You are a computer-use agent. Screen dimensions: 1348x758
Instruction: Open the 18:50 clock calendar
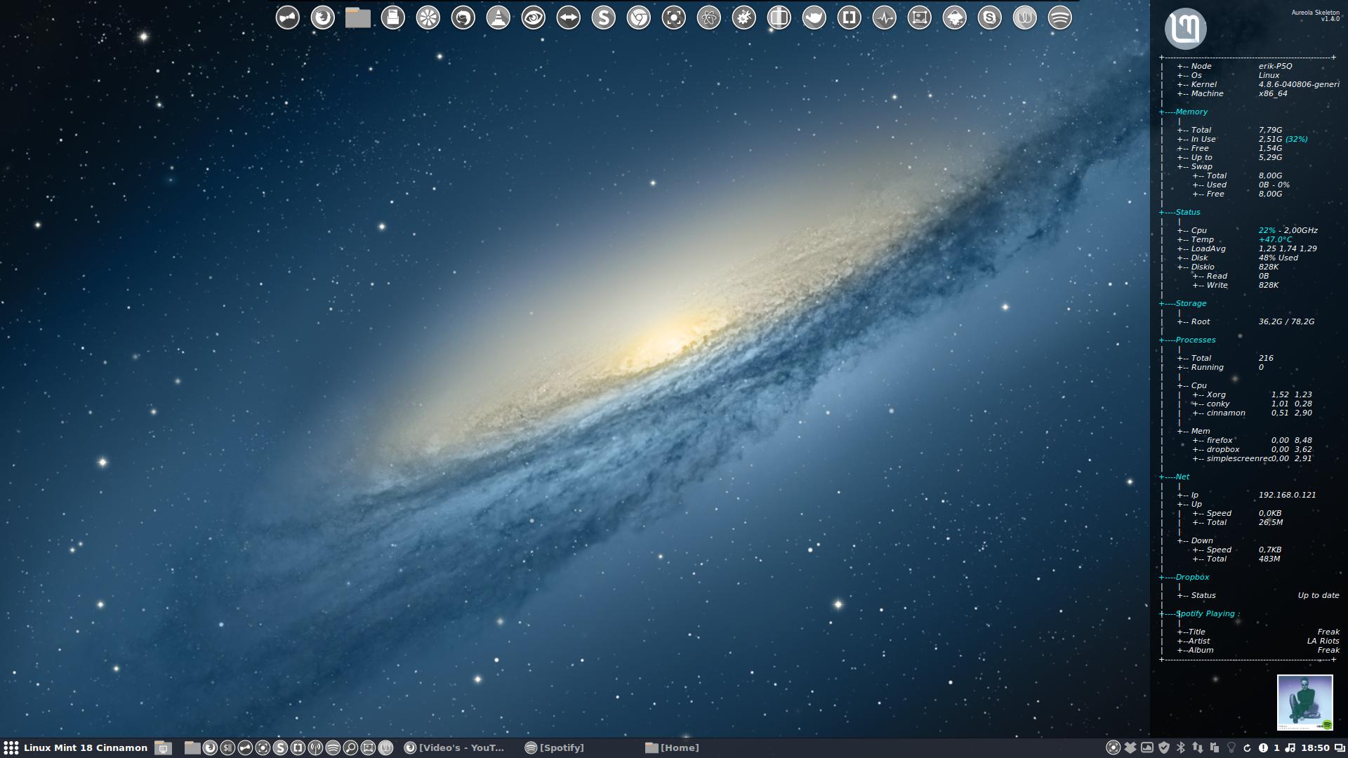(1316, 747)
